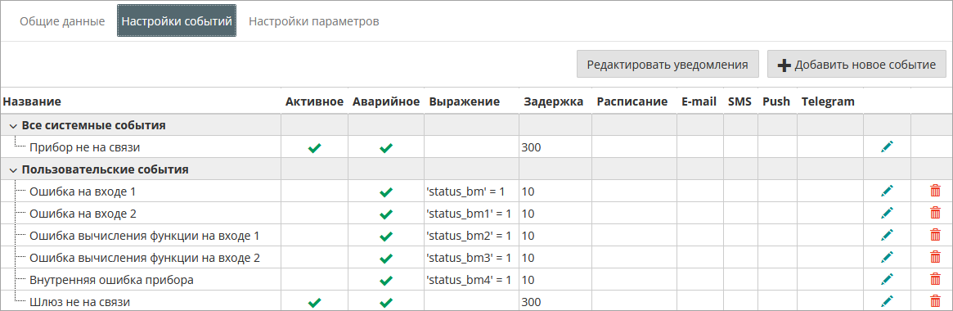Add new event with 'Добавить новое событие'
This screenshot has height=311, width=953.
point(857,64)
